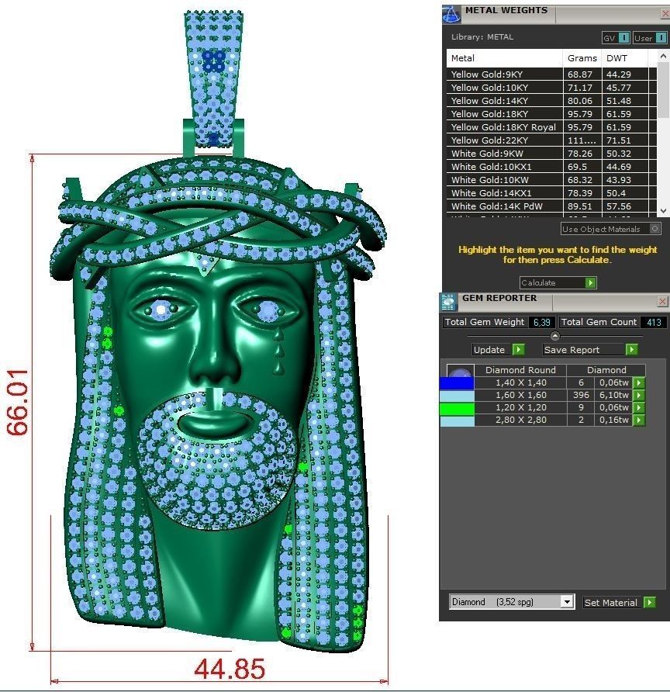Select Yellow Gold:10KY row

point(551,88)
